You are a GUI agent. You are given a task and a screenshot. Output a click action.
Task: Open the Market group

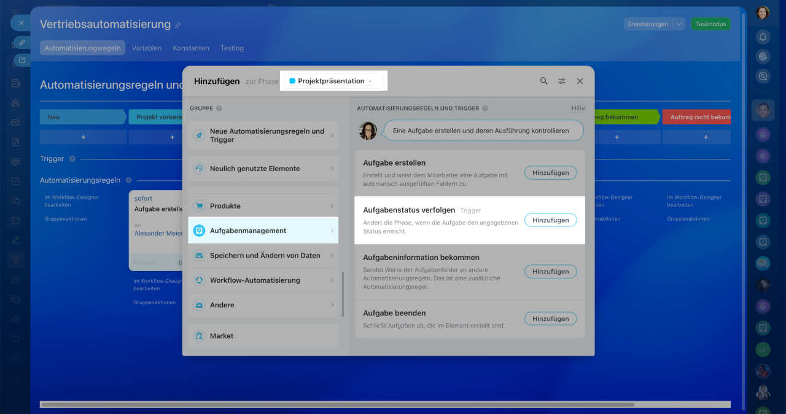pyautogui.click(x=263, y=335)
